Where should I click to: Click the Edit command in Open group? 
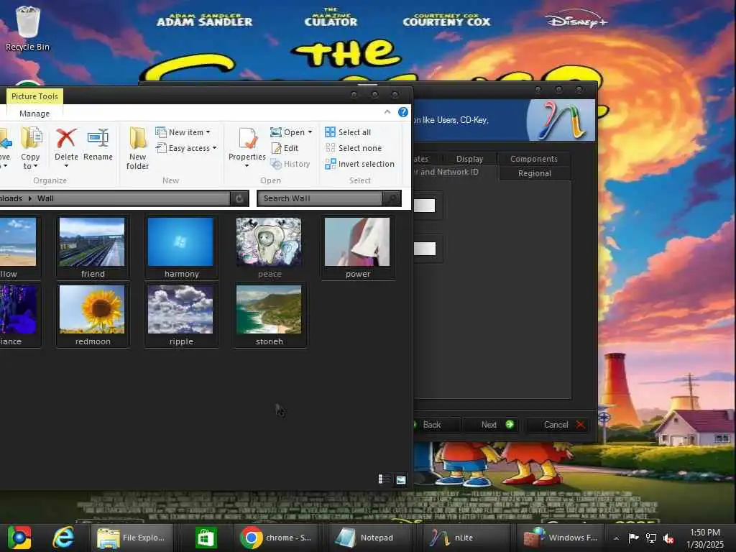285,148
